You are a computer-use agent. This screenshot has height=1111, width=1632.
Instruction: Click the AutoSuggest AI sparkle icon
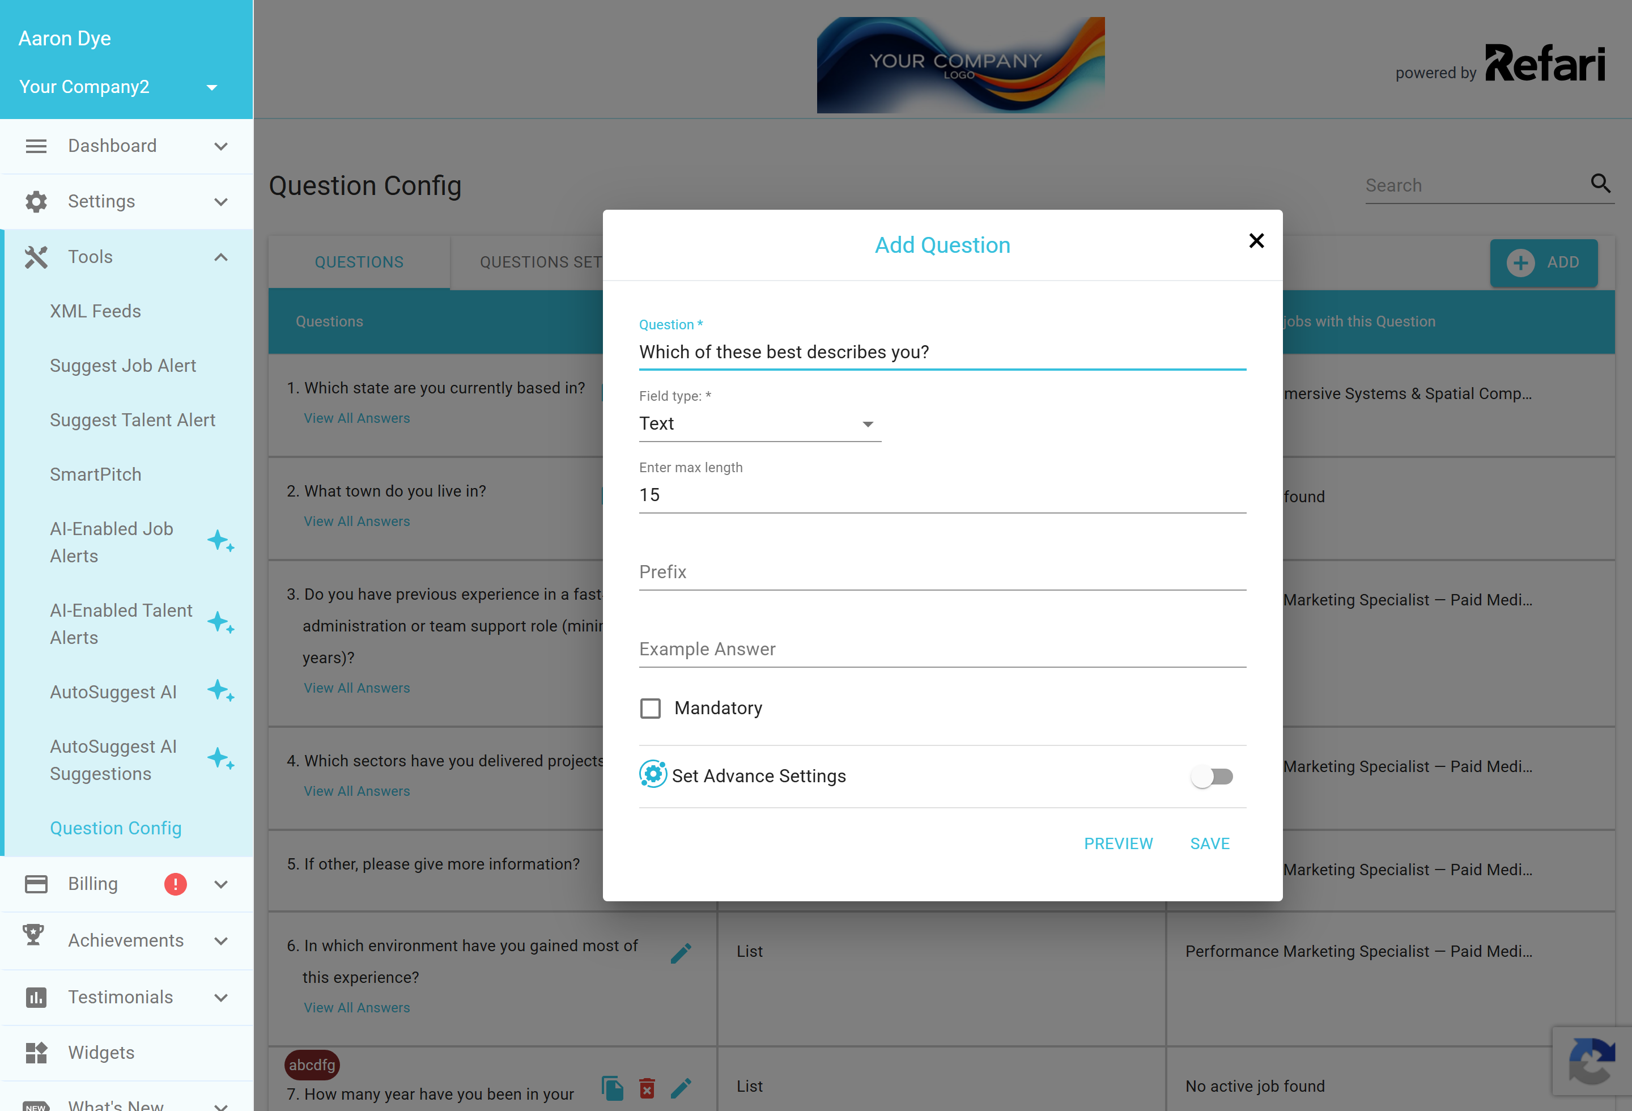[220, 691]
